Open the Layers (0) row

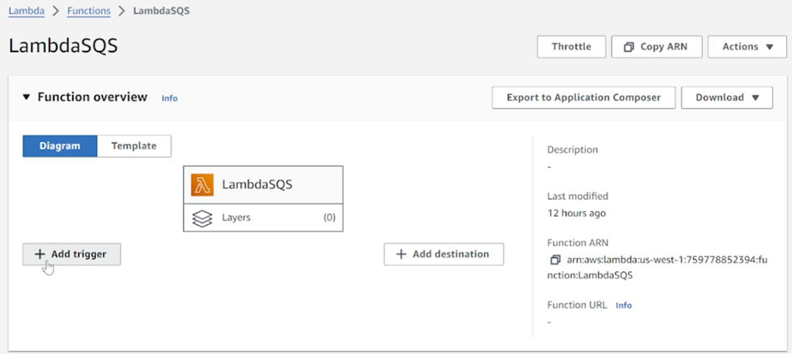click(x=263, y=218)
